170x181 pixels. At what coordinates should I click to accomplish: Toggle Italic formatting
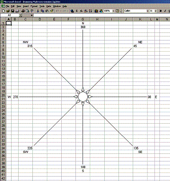[165, 11]
